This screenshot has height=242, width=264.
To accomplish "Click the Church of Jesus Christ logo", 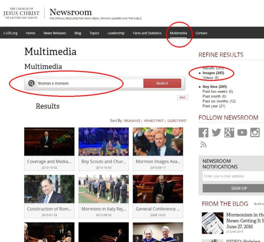I will [x=21, y=13].
